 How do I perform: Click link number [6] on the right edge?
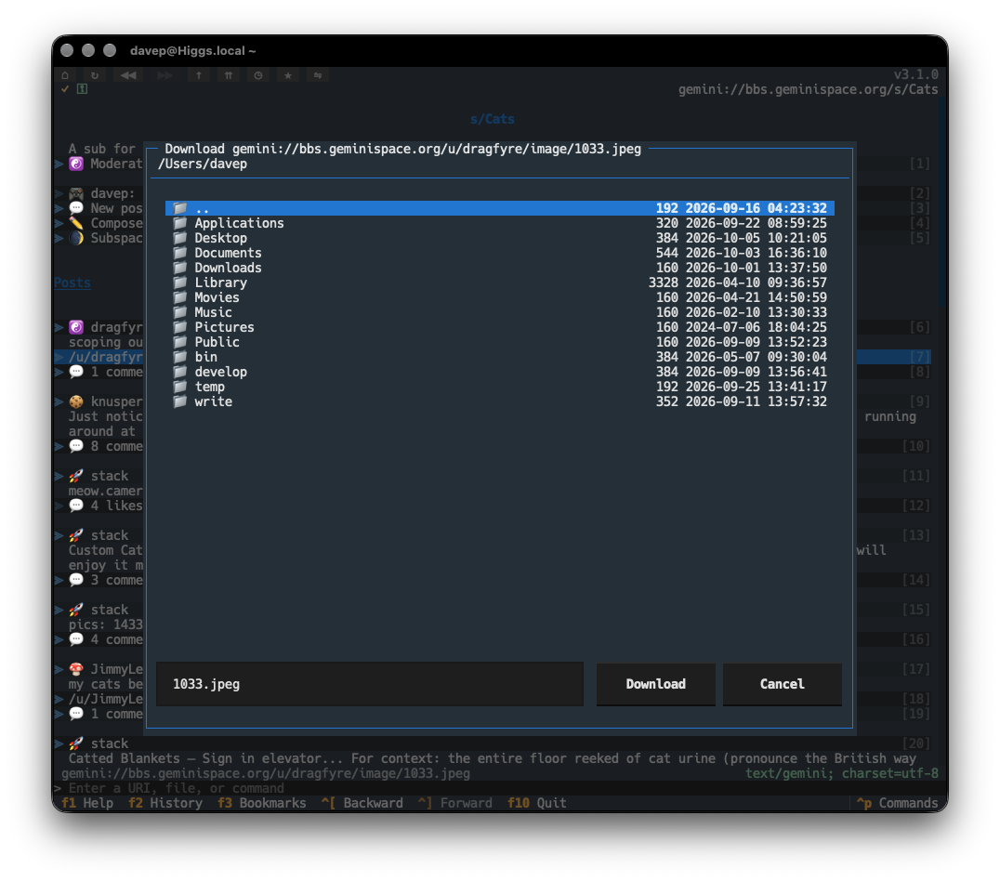tap(920, 327)
